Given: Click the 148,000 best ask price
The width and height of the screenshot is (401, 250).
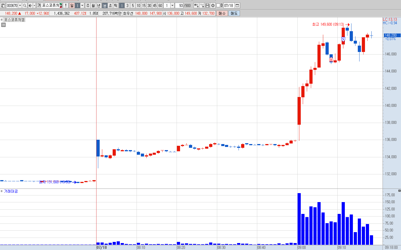Looking at the screenshot, I should click(141, 13).
